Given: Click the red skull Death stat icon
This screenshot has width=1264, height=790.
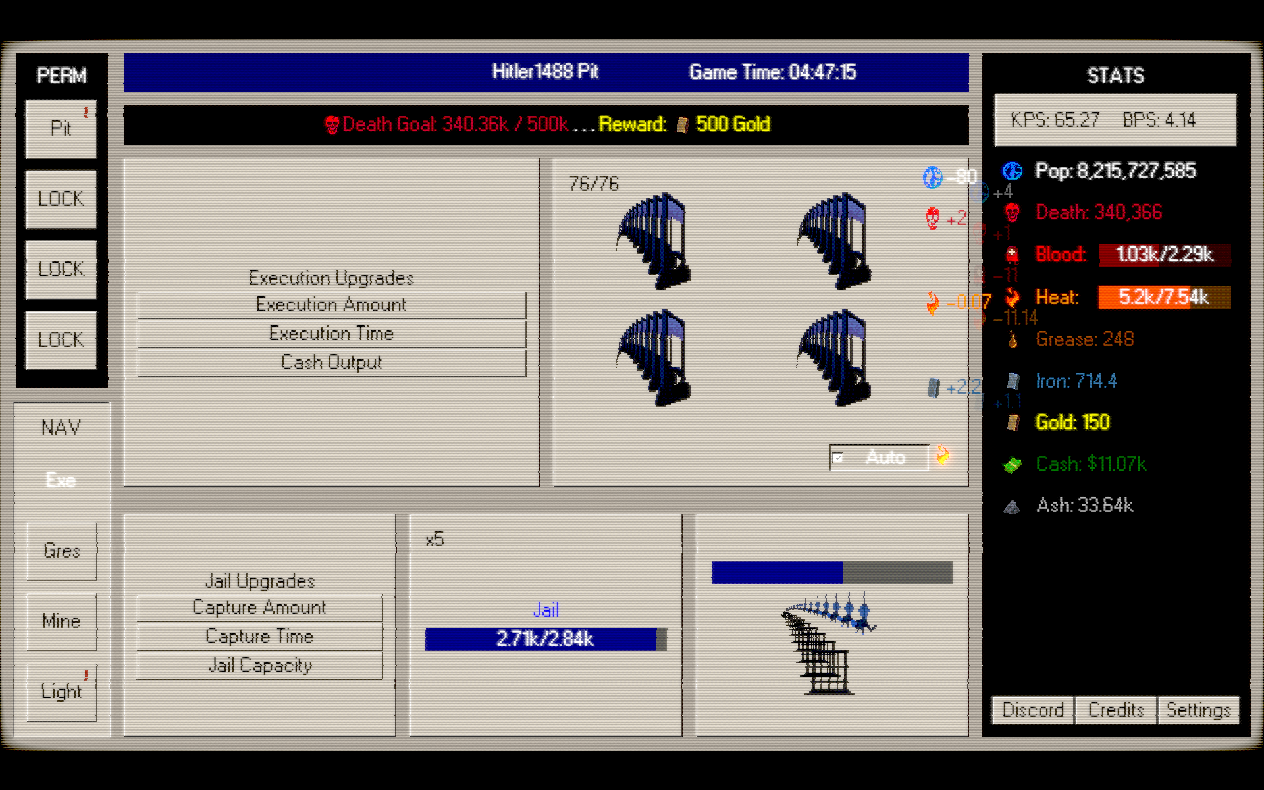Looking at the screenshot, I should pos(1013,213).
